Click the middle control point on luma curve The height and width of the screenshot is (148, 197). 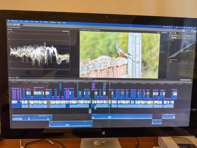182,50
